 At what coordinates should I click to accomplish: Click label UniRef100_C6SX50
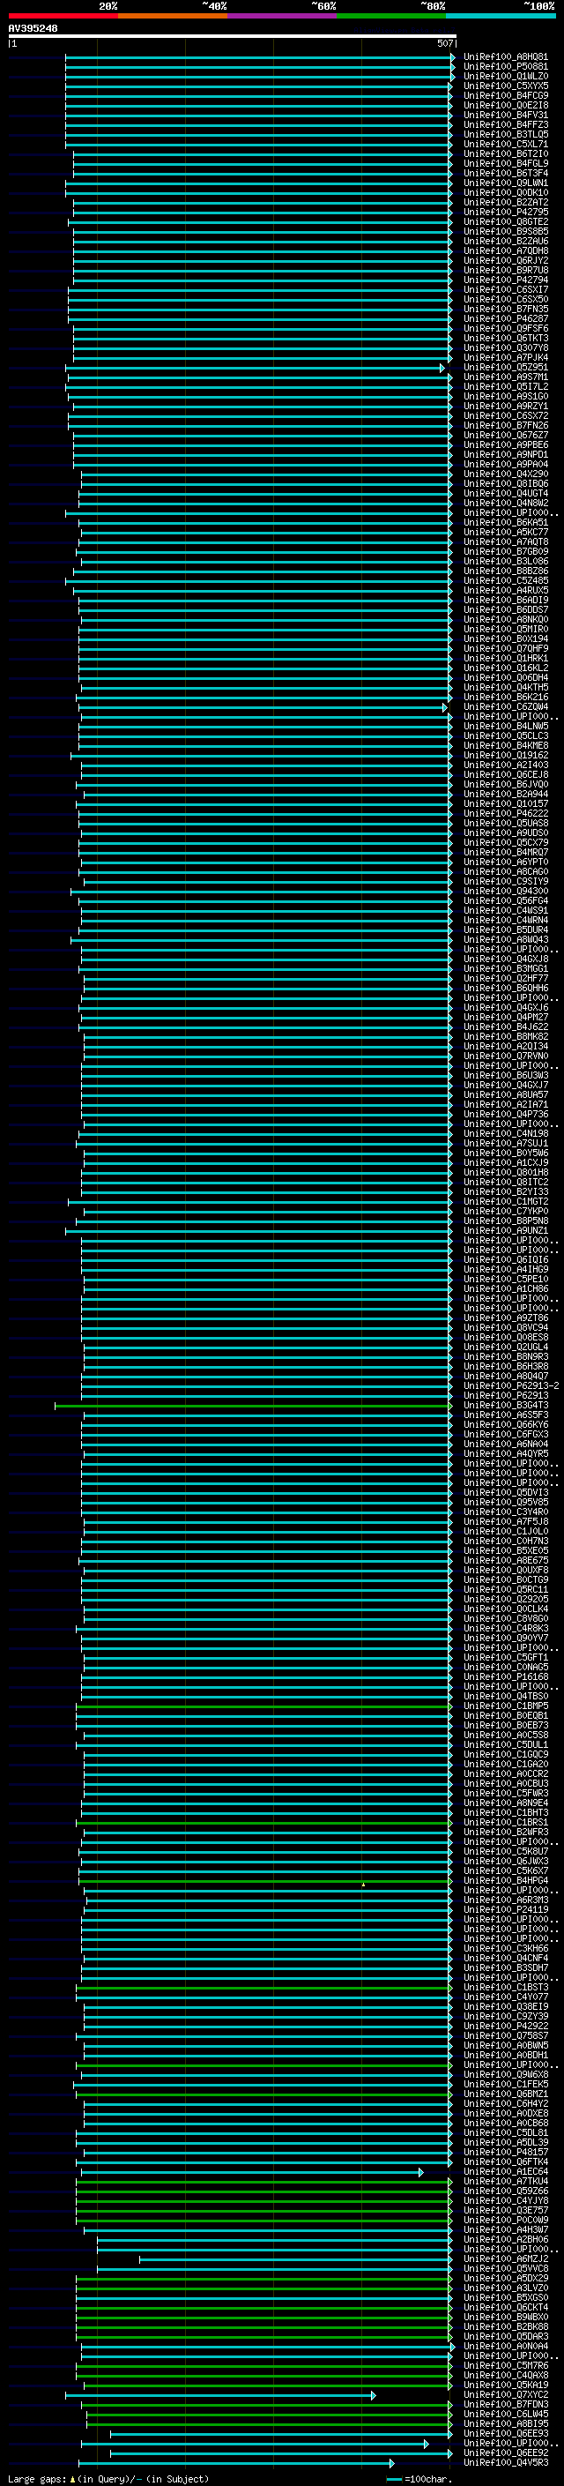tap(505, 299)
